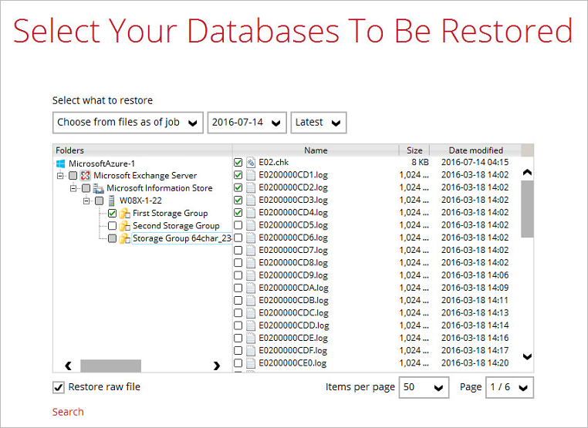Screen dimensions: 588x428
Task: Open the Choose from files as of job dropdown
Action: [127, 123]
